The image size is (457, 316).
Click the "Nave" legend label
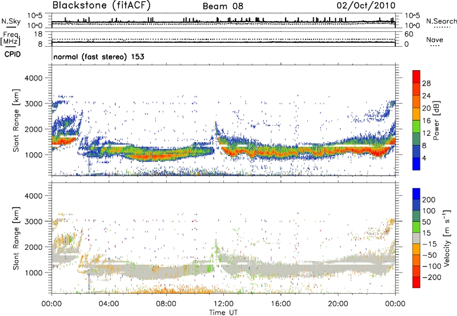434,40
